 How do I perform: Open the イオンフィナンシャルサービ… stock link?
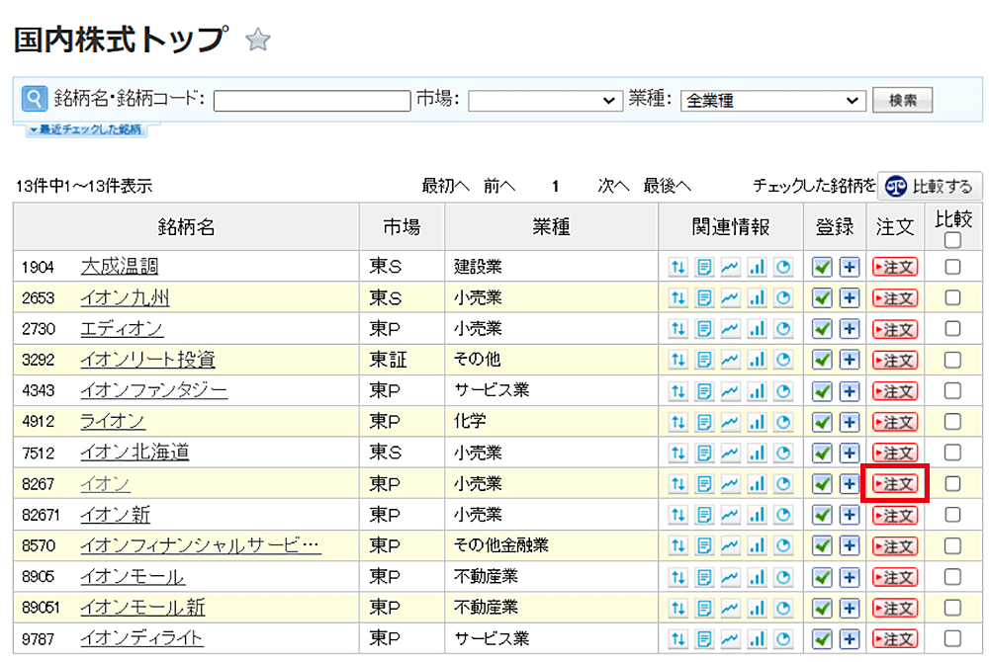point(201,545)
